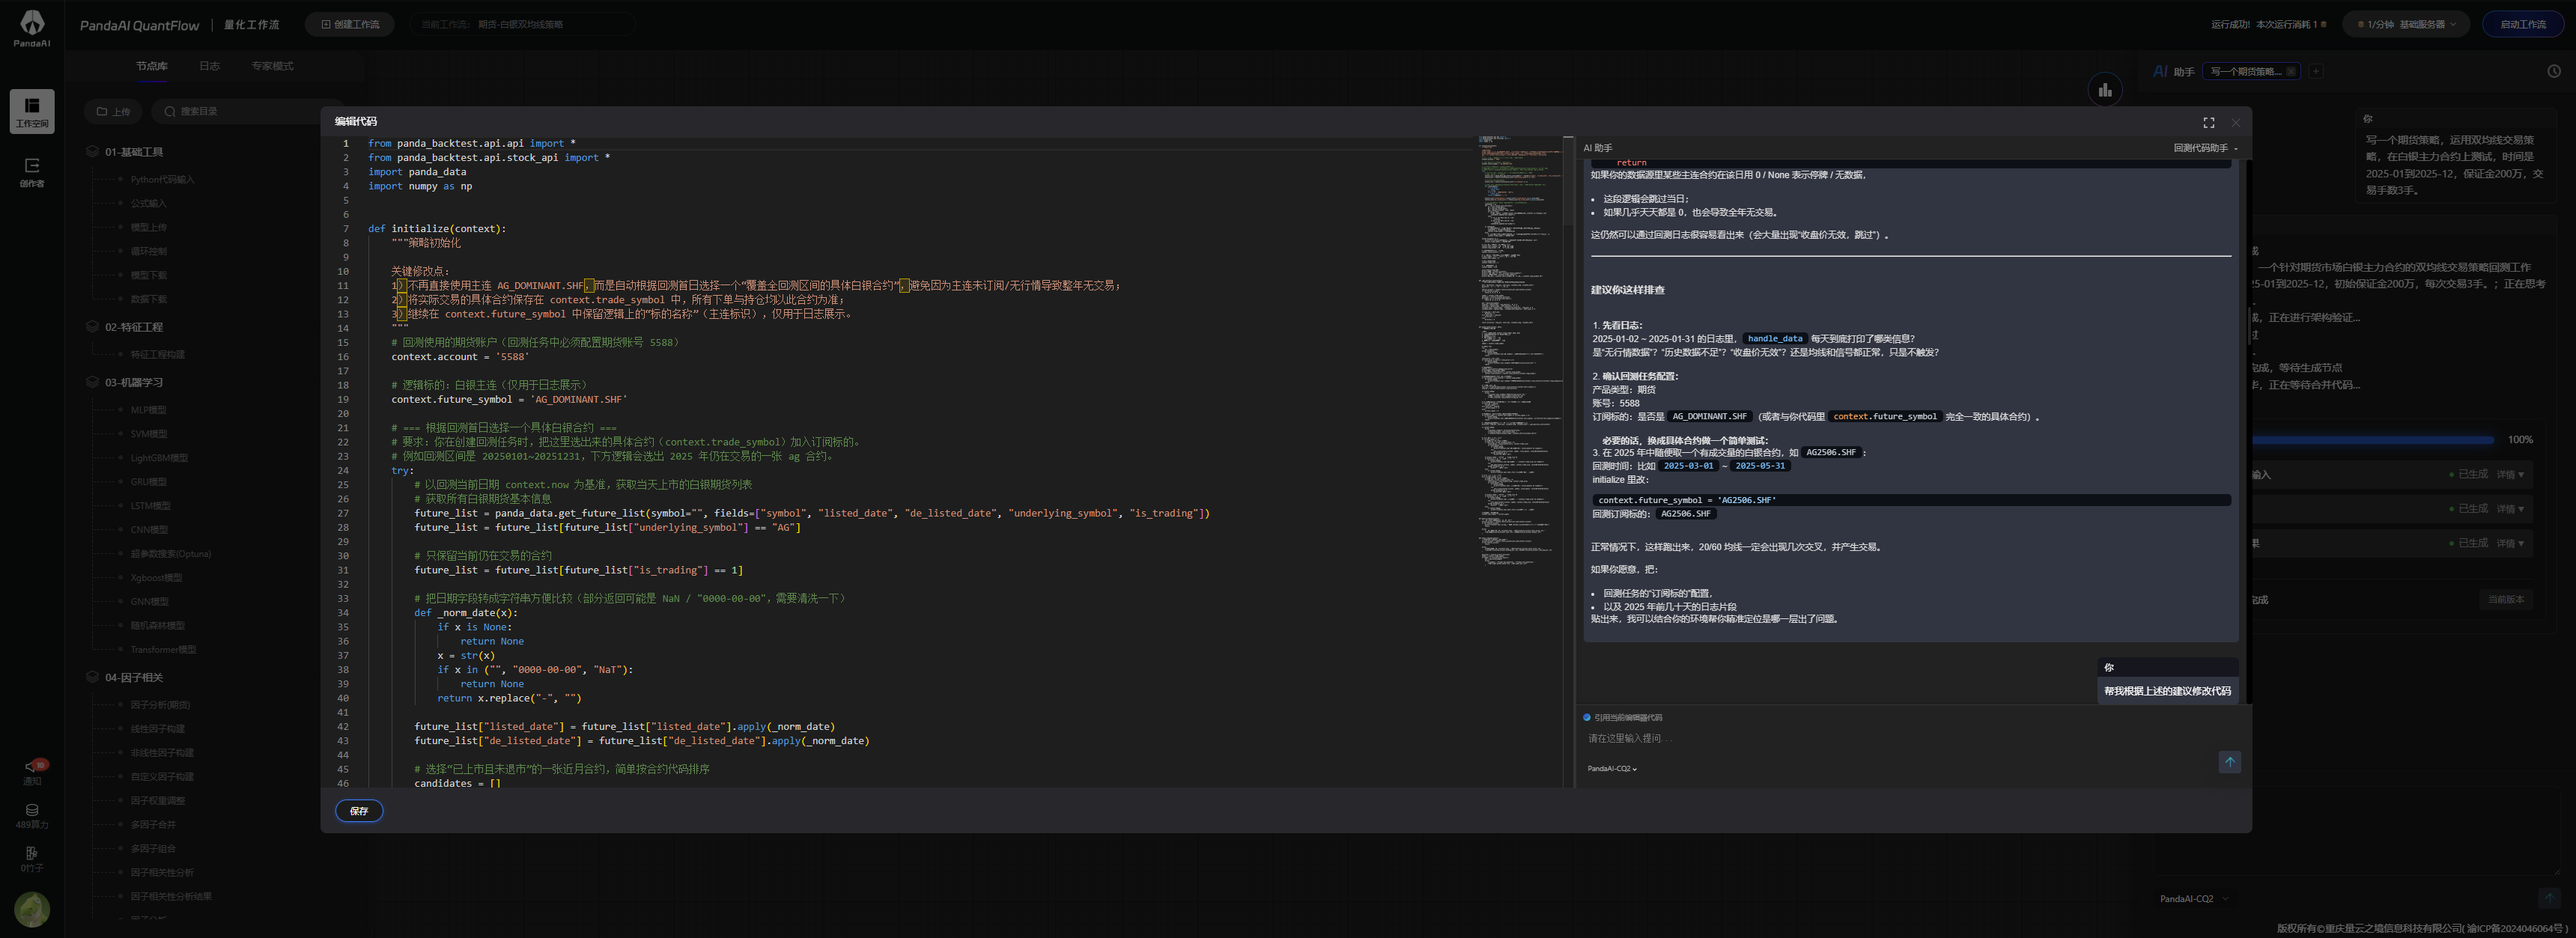The height and width of the screenshot is (938, 2576).
Task: Switch to the 日志 tab
Action: coord(209,66)
